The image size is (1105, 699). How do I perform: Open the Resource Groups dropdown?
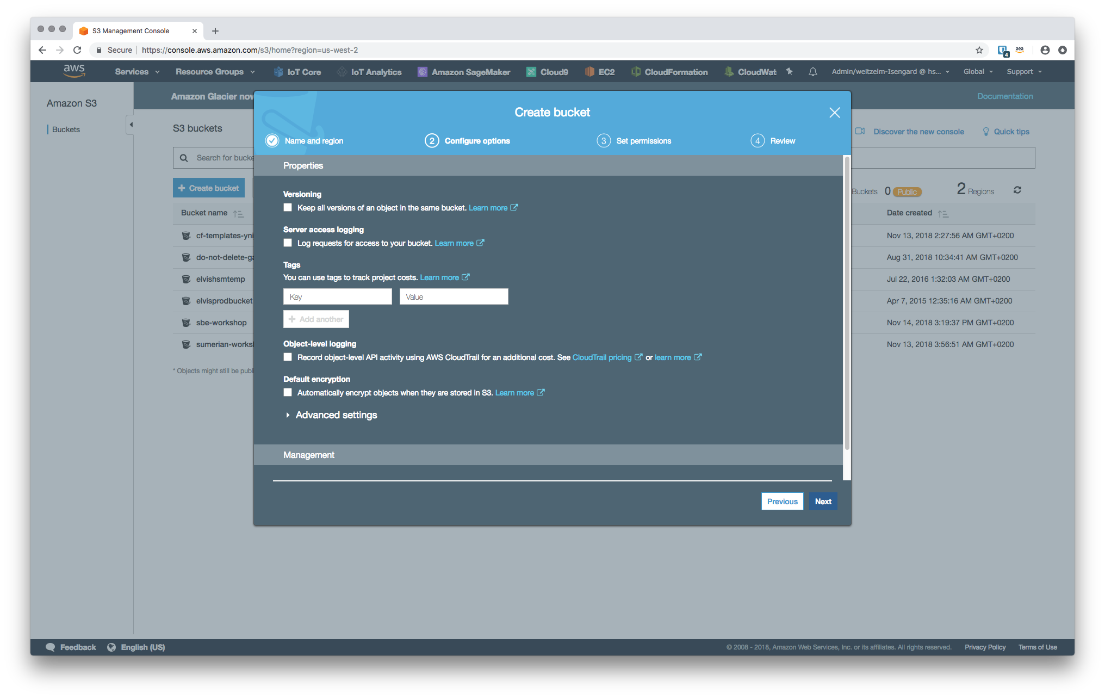pyautogui.click(x=215, y=72)
